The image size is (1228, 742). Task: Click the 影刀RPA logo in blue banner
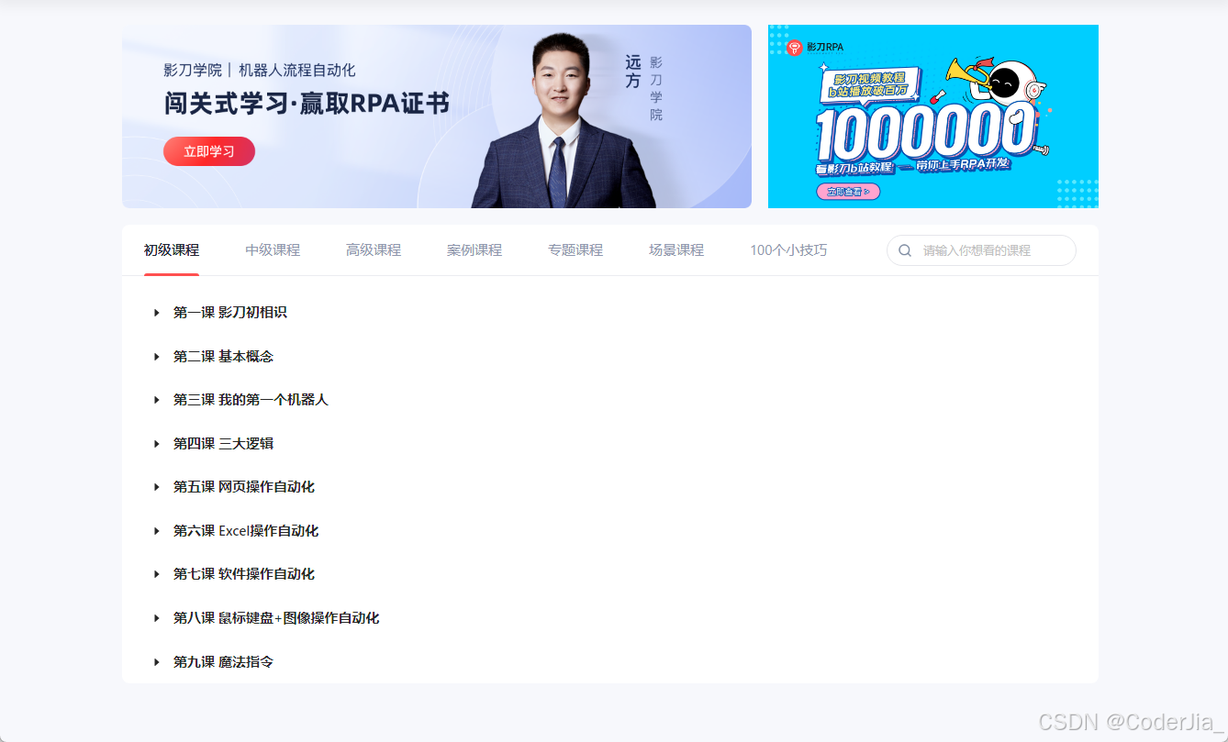pos(815,47)
